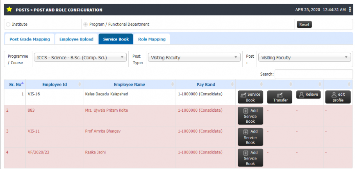Sort by the unlabeled Service Book column
Viewport: 355px width, 169px height.
coord(250,84)
